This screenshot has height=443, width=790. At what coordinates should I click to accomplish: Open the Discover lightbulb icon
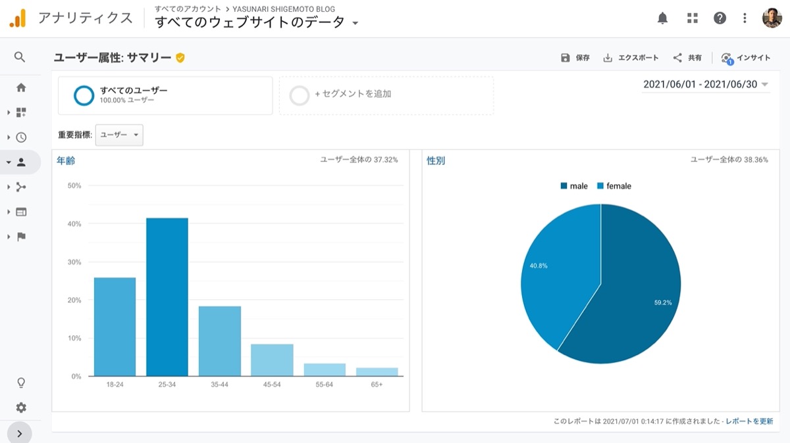(x=21, y=383)
